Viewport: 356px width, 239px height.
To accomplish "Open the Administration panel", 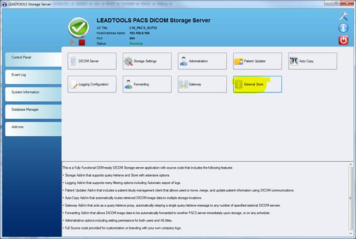I will [202, 61].
